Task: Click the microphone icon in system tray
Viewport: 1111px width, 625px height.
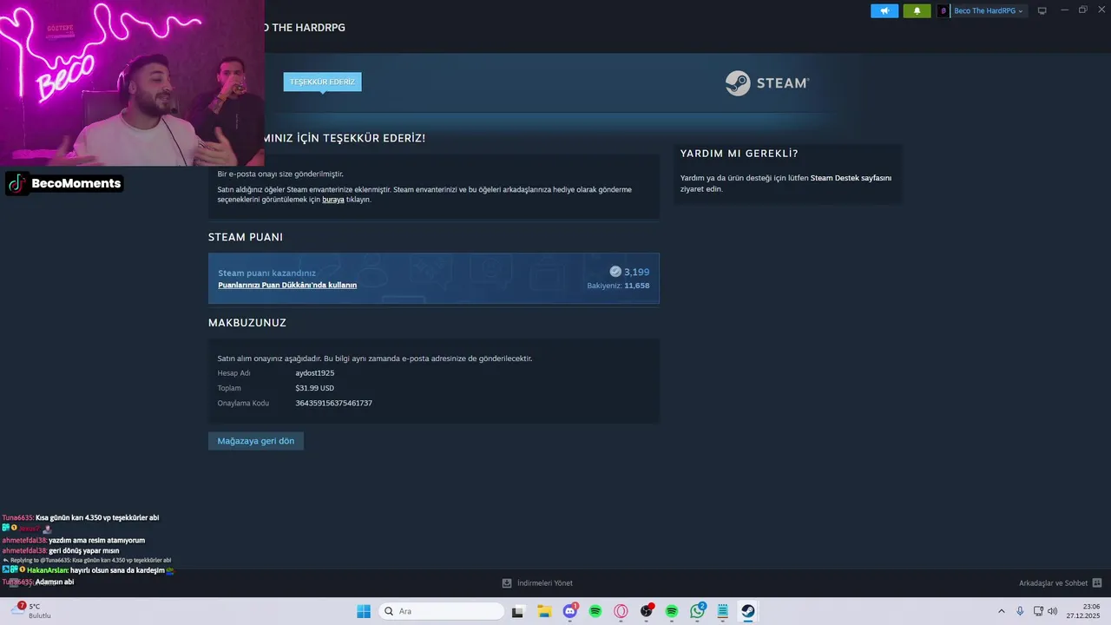Action: pos(1020,611)
